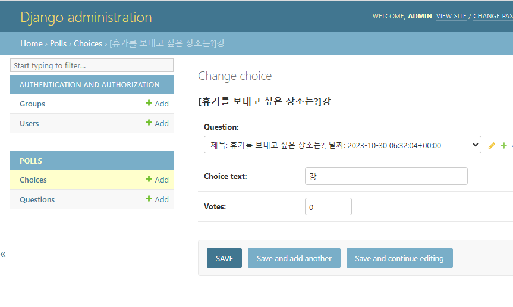Click the choice title heading in Korean ending with 강
The height and width of the screenshot is (307, 513).
click(265, 101)
